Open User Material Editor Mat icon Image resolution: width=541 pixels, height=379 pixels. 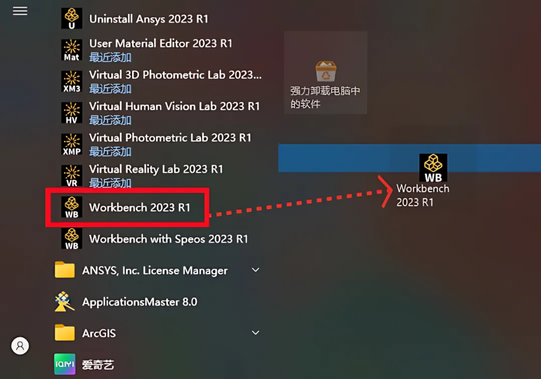point(72,50)
